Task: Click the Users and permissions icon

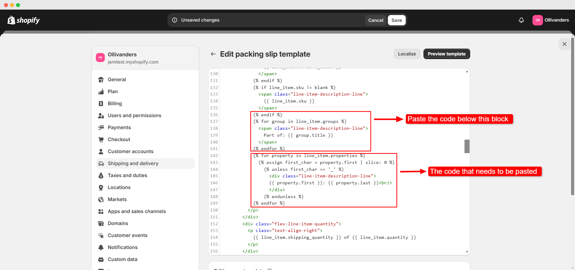Action: pyautogui.click(x=101, y=116)
